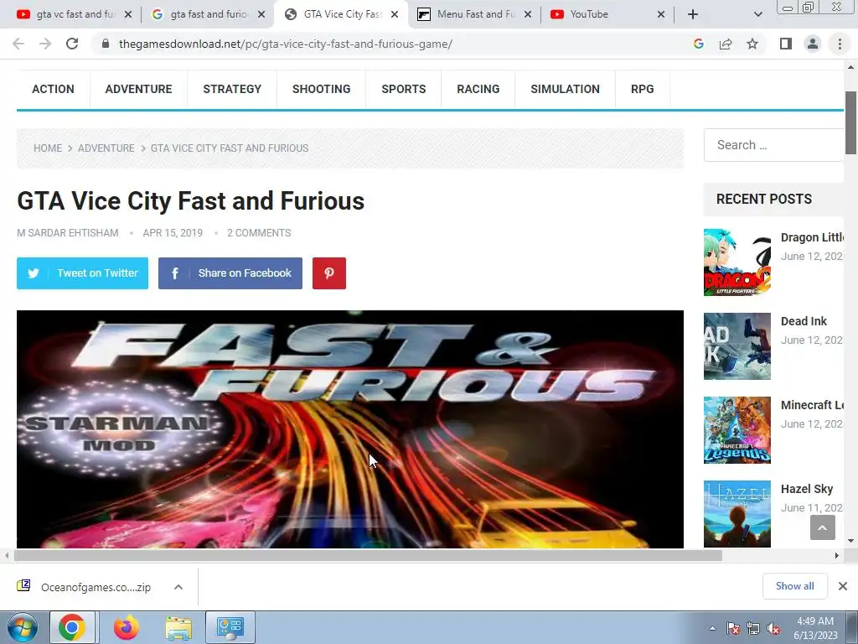Bookmark this page with star icon

point(752,44)
